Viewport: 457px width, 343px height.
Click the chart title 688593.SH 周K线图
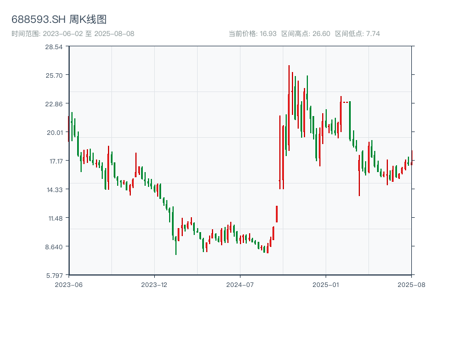coord(59,19)
